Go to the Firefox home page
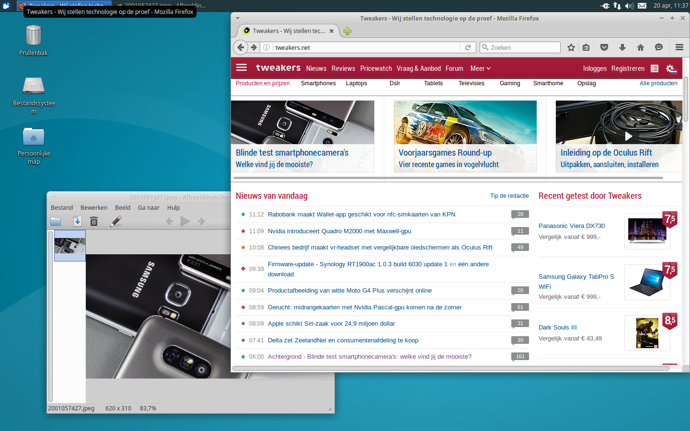Viewport: 690px width, 431px height. click(x=641, y=47)
